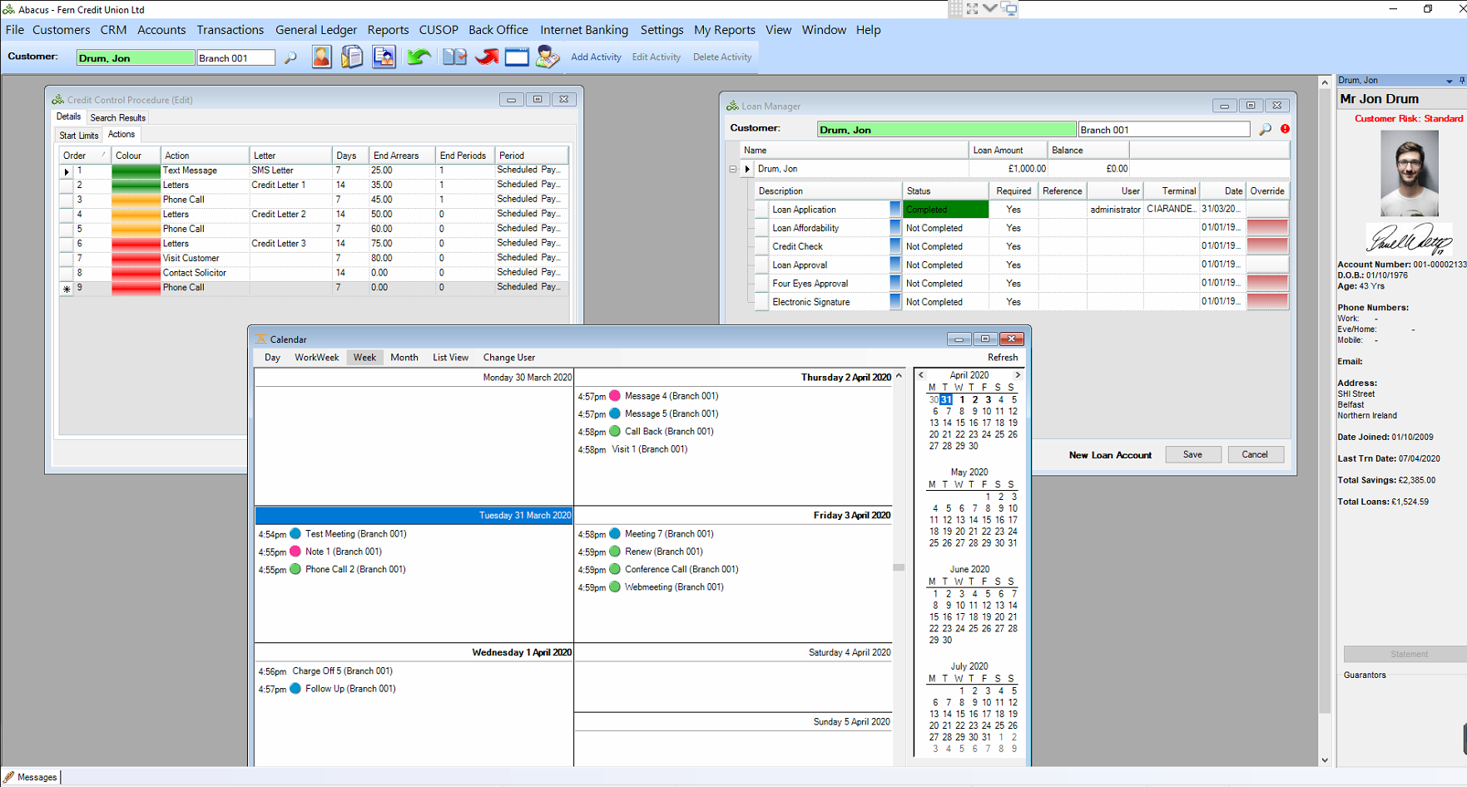Advance the mini calendar past April 2020
The height and width of the screenshot is (787, 1467).
click(x=1017, y=374)
